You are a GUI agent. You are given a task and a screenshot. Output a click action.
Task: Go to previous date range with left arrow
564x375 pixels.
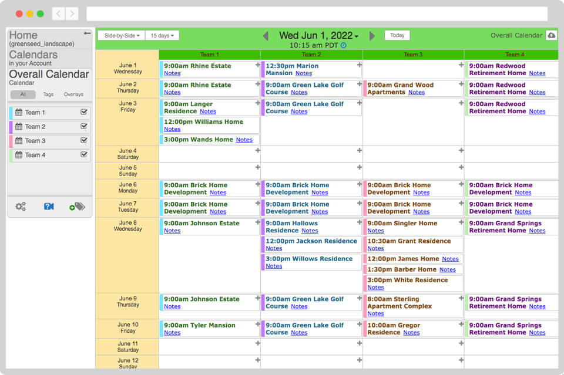click(x=266, y=36)
